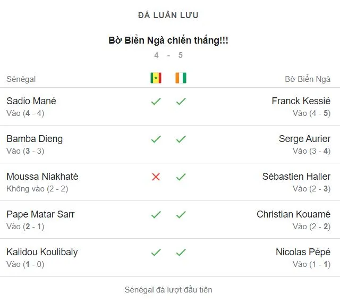The image size is (340, 301).
Task: Click Pape Matar Sarr's green checkmark
Action: click(x=156, y=214)
